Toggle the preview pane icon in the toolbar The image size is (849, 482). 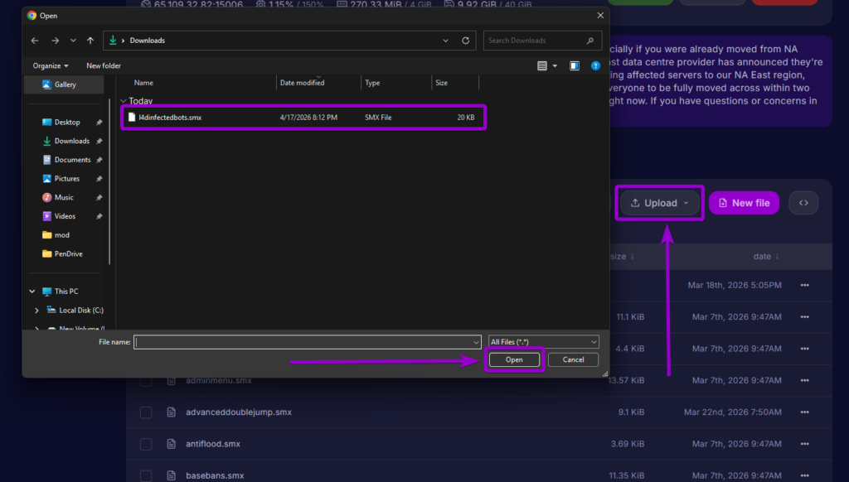[574, 65]
